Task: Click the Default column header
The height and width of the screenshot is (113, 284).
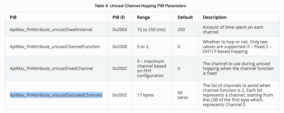Action: coord(185,17)
